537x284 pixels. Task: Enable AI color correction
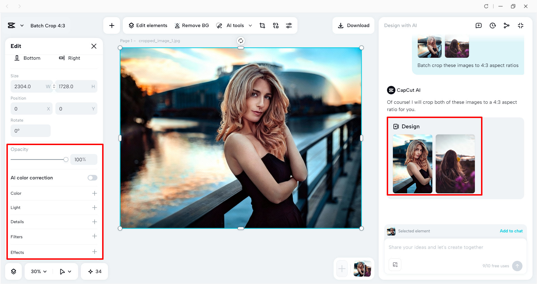[92, 177]
